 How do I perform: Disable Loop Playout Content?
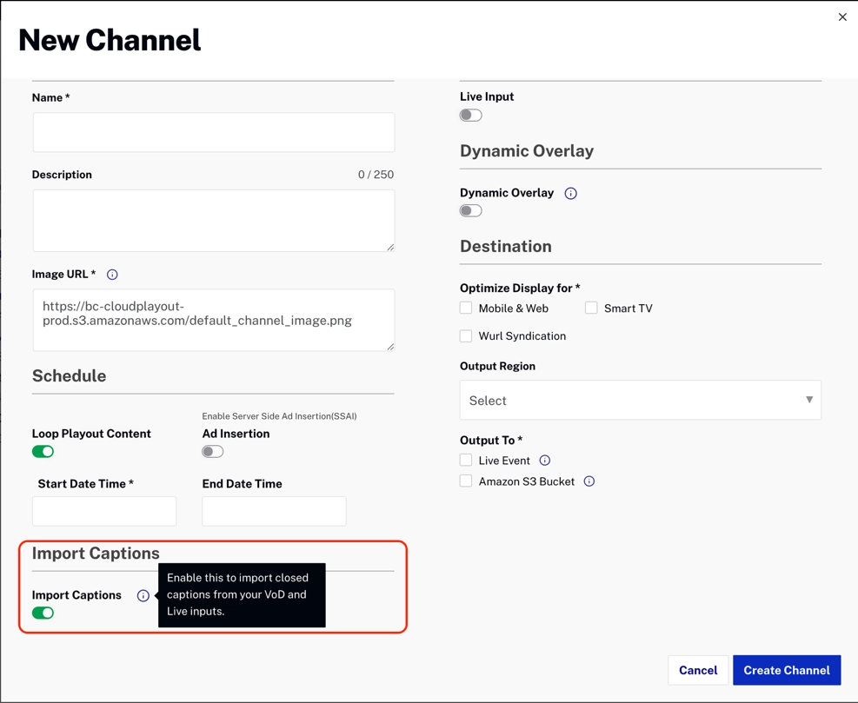[x=43, y=451]
